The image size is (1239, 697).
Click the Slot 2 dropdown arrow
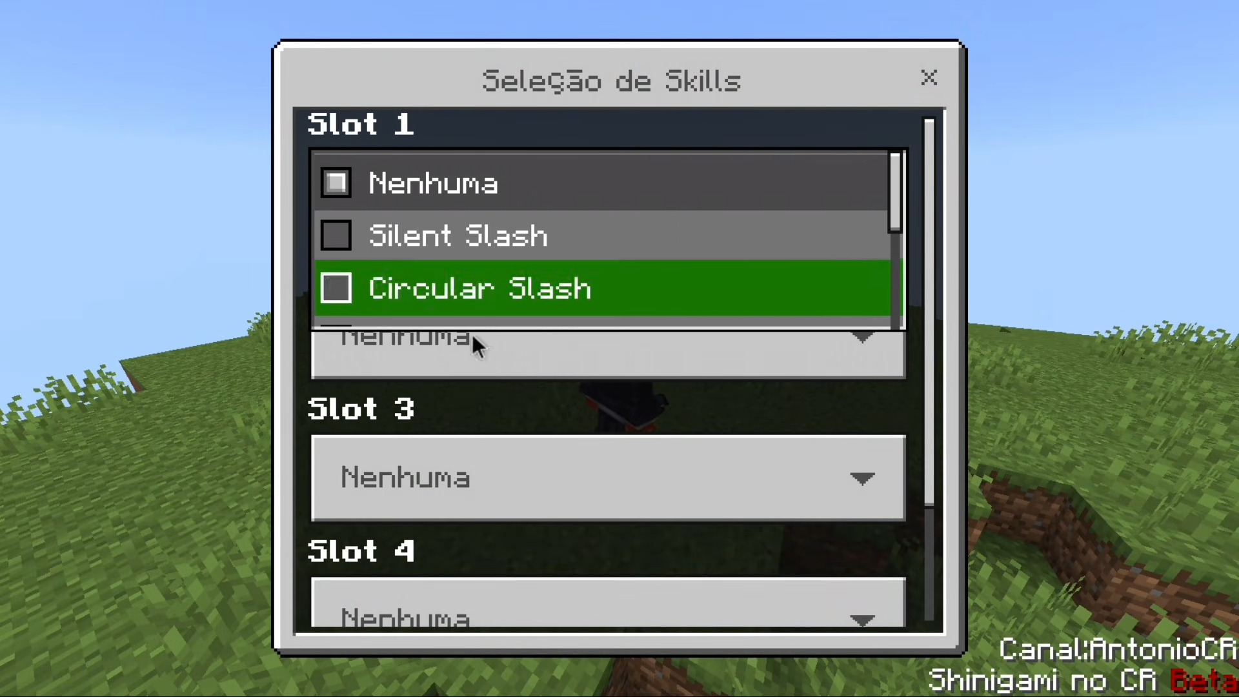[x=862, y=338]
